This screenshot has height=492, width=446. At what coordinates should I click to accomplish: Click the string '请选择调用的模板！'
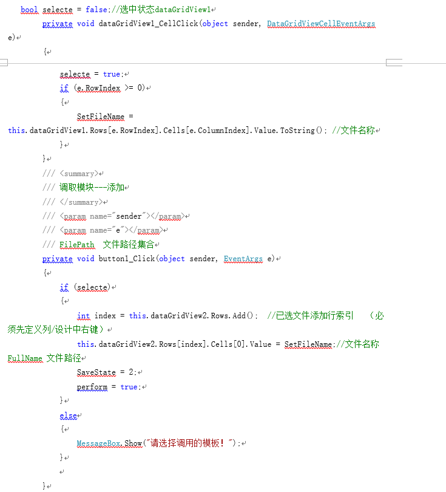tap(188, 443)
